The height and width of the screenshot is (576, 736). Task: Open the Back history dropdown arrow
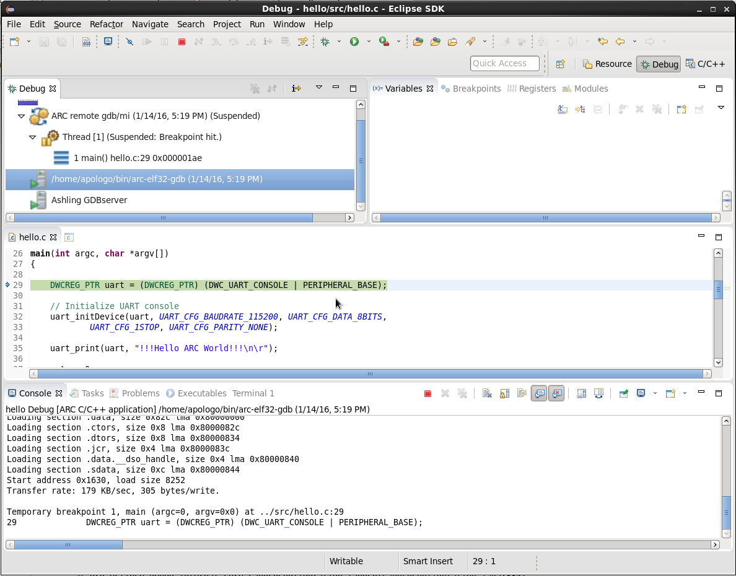point(634,41)
